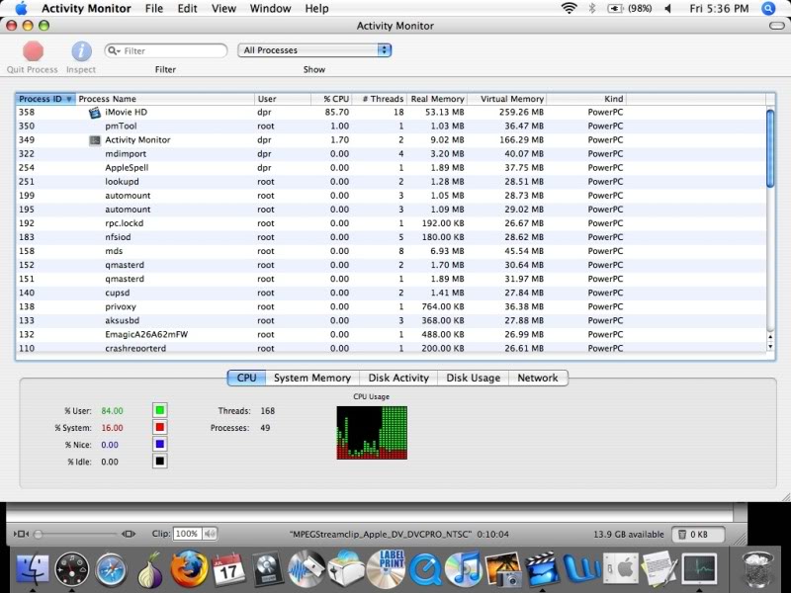The width and height of the screenshot is (791, 593).
Task: Open Microsoft Word from the Dock
Action: [x=581, y=570]
